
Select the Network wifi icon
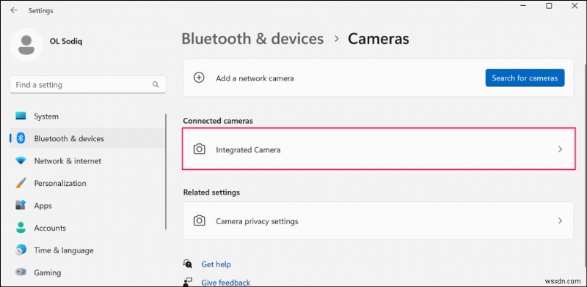pyautogui.click(x=21, y=160)
